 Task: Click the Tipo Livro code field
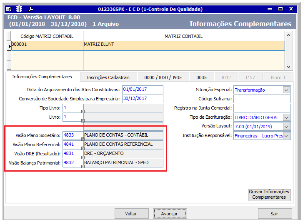73,108
